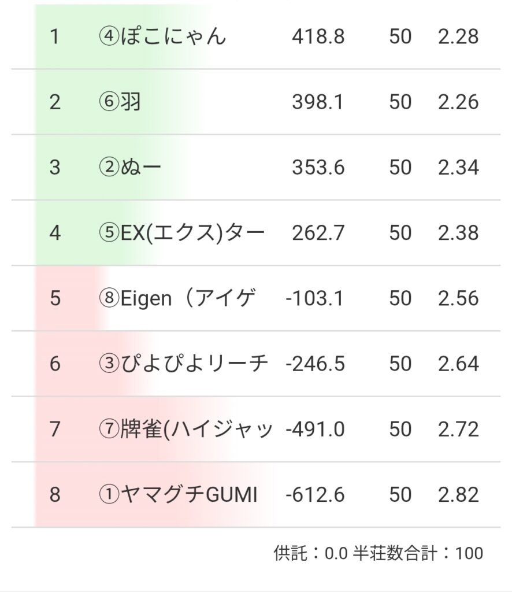
Task: Select the negative score -103.1
Action: [315, 298]
